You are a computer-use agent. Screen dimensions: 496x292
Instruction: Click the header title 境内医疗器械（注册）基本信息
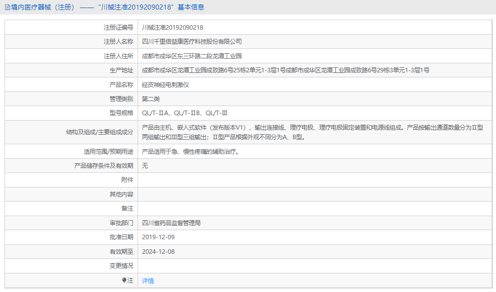[107, 7]
